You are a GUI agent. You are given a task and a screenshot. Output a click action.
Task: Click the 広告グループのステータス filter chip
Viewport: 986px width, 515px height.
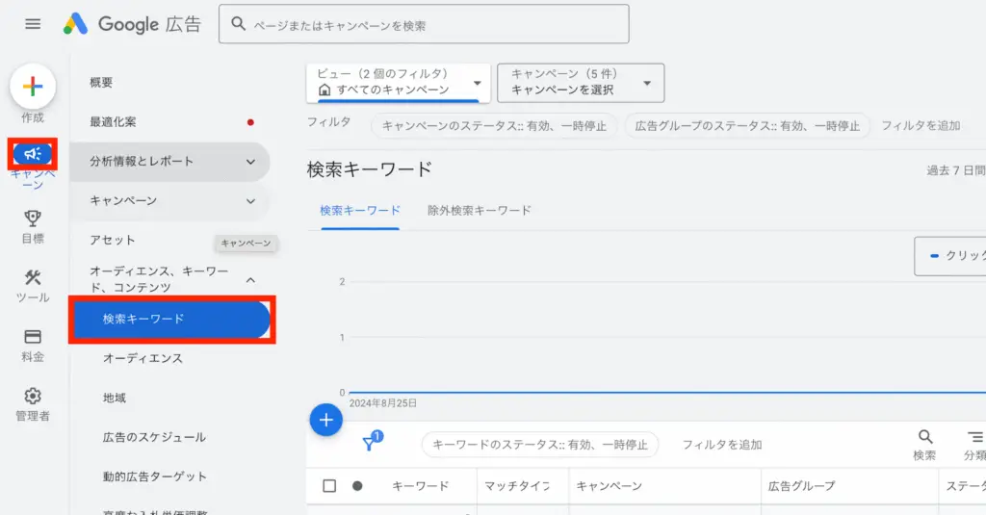click(747, 126)
